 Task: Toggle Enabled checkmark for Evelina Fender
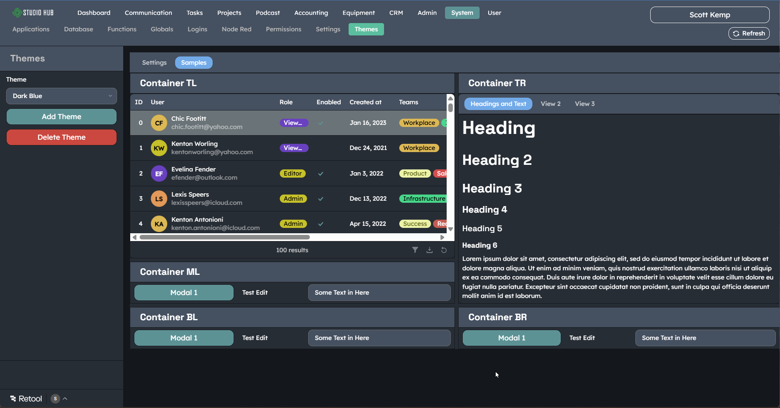click(321, 174)
